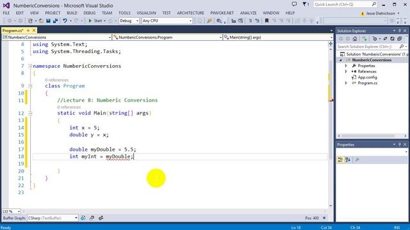Open the BUILD menu
The height and width of the screenshot is (230, 410).
pos(72,13)
